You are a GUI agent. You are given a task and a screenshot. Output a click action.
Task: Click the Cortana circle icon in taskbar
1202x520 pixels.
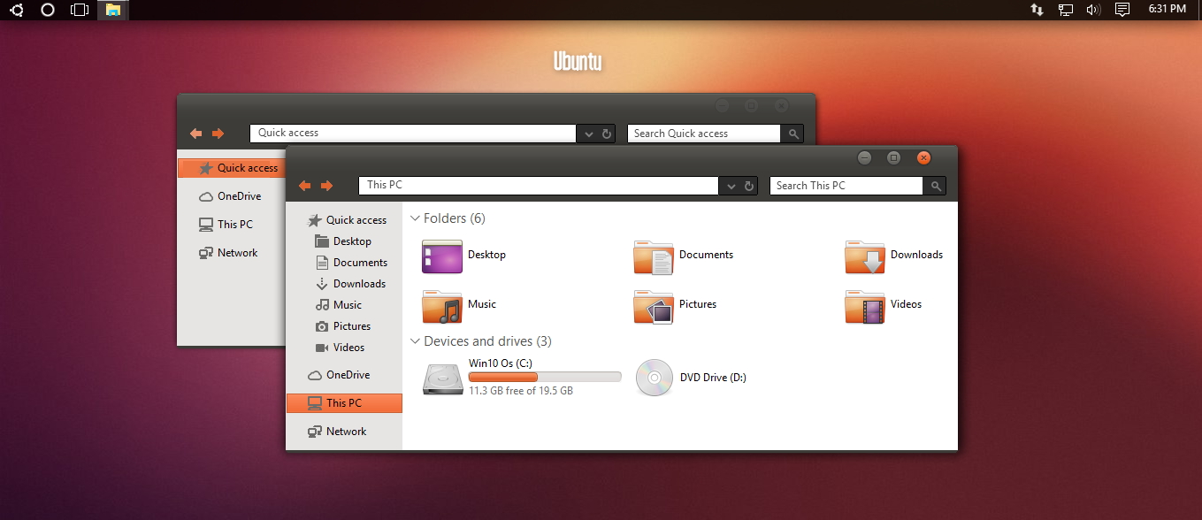pyautogui.click(x=48, y=10)
